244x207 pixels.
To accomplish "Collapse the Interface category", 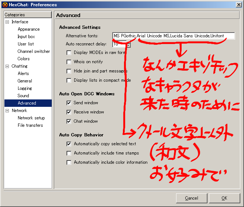I will [7, 22].
